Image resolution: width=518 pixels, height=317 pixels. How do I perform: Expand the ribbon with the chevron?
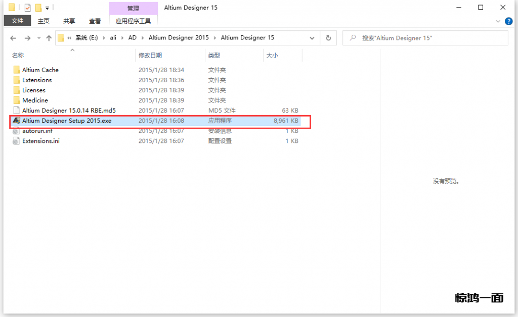point(498,21)
